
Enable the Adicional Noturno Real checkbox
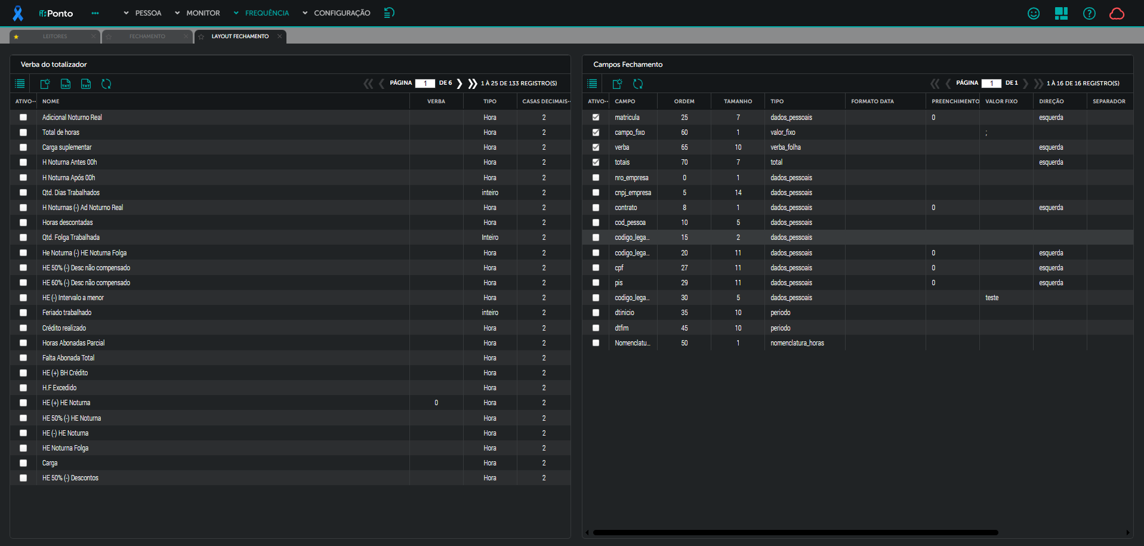pyautogui.click(x=23, y=118)
